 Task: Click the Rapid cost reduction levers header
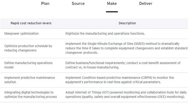(31, 23)
